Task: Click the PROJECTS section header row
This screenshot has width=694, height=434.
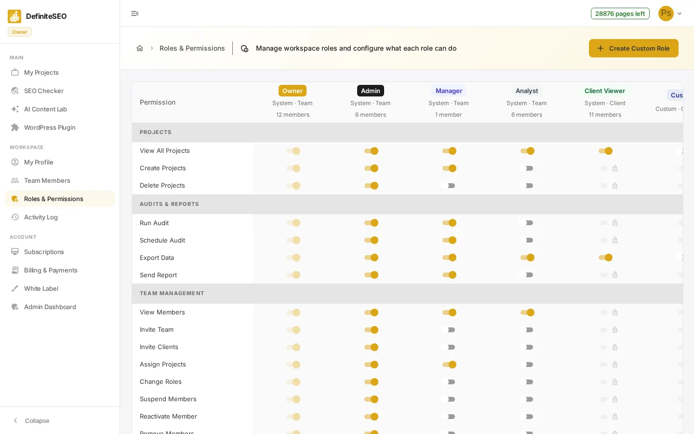Action: tap(407, 132)
